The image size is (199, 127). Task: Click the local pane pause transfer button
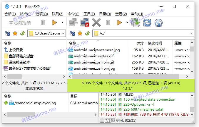(43, 23)
